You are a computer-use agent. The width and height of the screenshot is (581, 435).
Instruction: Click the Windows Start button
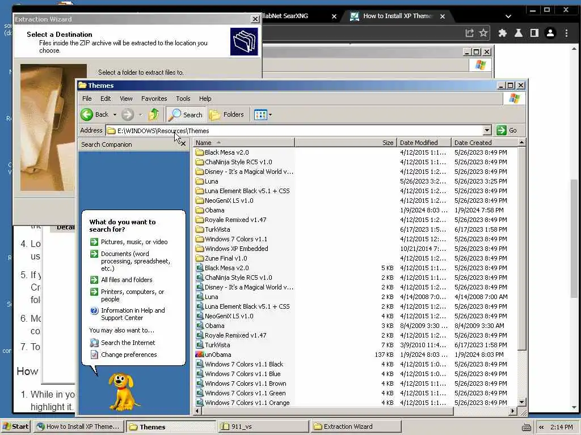(15, 427)
